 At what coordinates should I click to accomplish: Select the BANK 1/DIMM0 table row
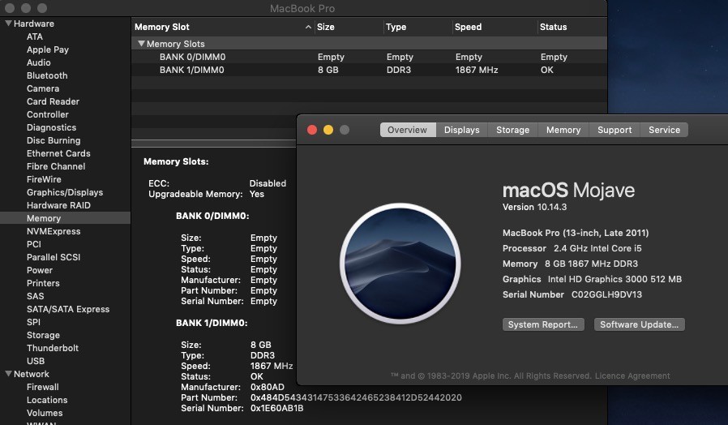[369, 70]
